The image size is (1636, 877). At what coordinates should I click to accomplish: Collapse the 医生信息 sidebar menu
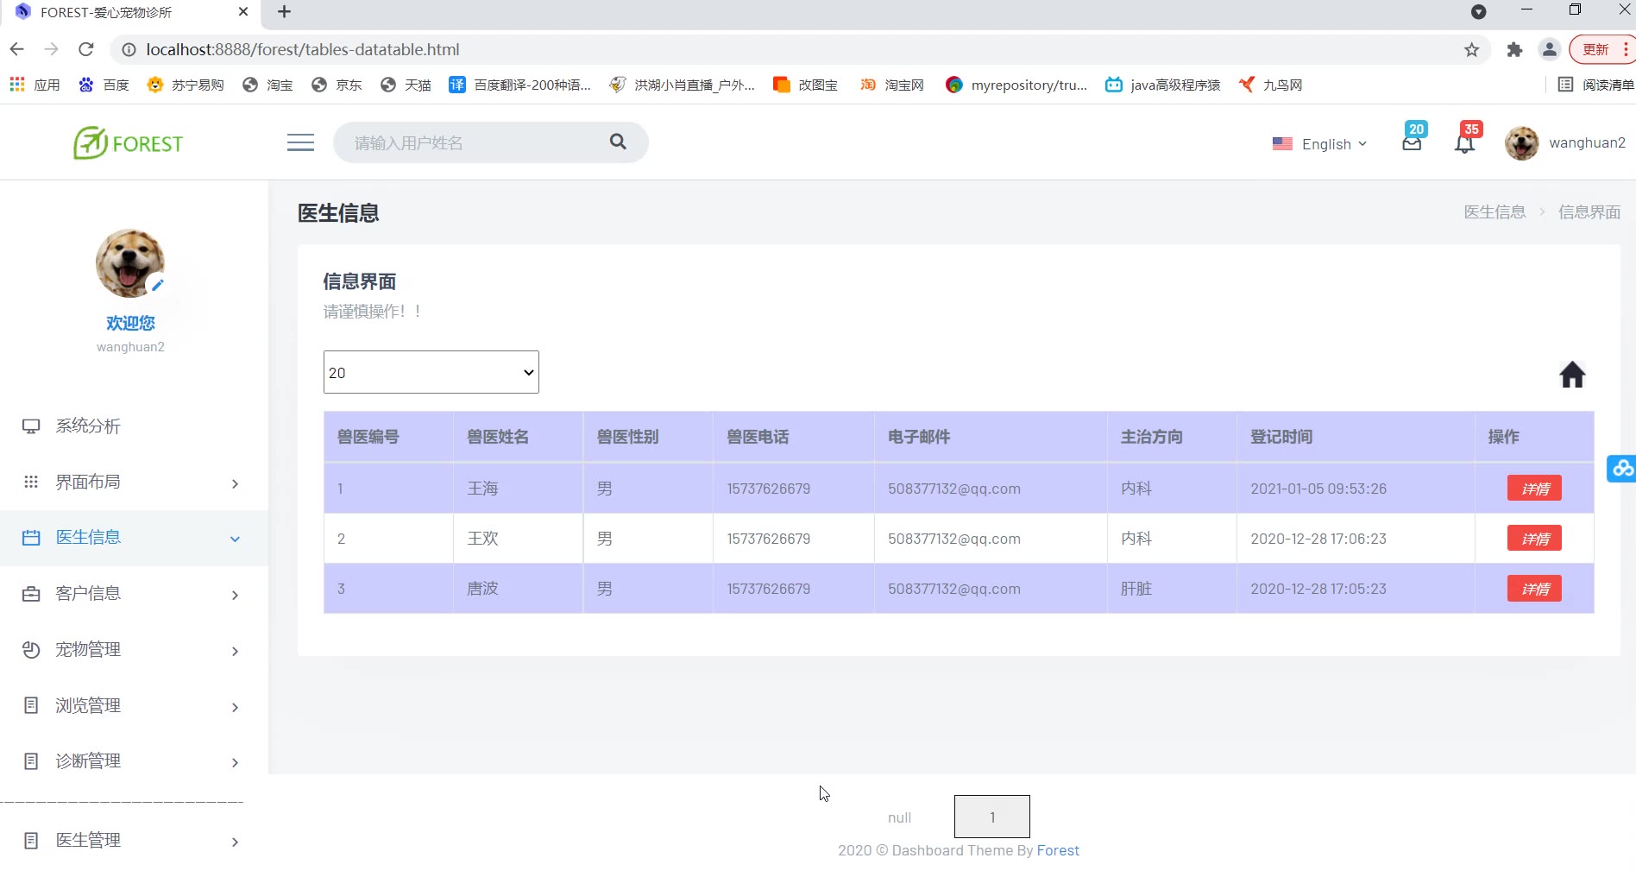click(134, 538)
